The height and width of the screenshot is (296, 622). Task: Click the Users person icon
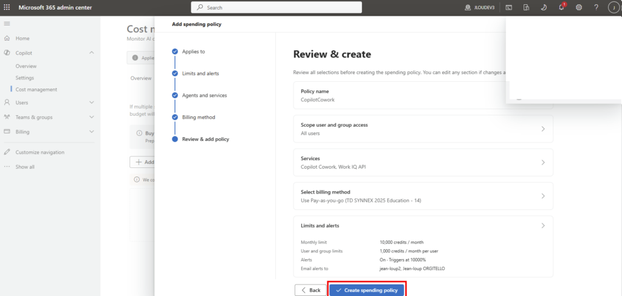pyautogui.click(x=7, y=103)
